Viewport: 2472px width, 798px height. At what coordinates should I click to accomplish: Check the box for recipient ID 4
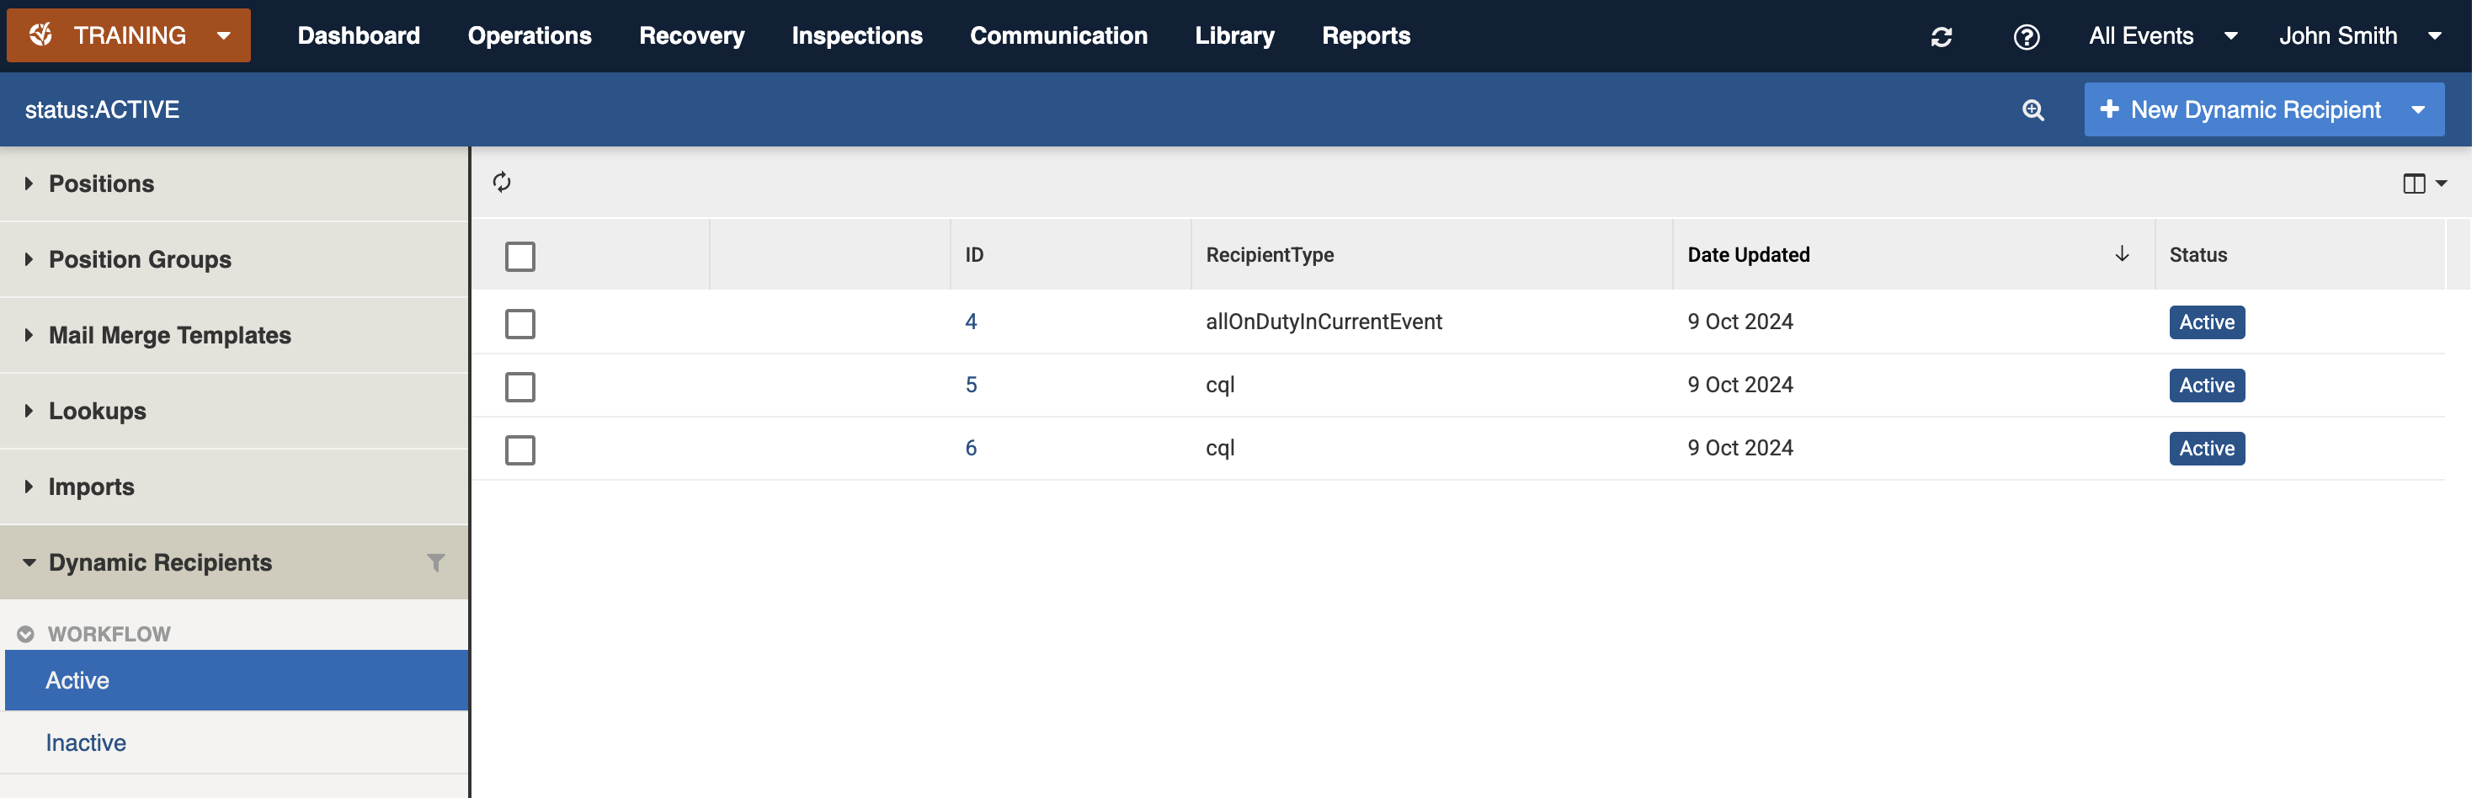pos(520,323)
